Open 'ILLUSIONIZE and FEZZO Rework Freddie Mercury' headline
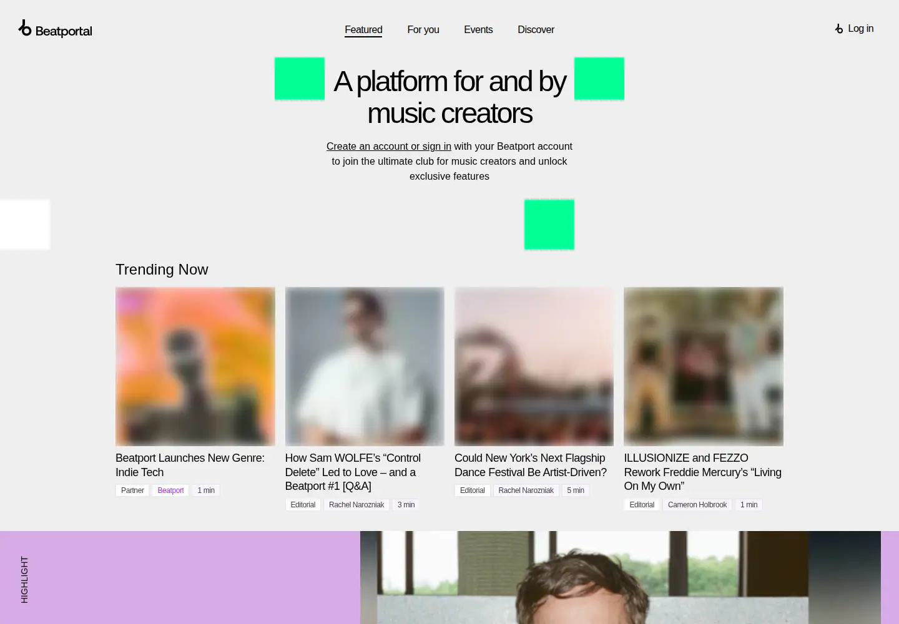This screenshot has height=624, width=899. (x=703, y=472)
